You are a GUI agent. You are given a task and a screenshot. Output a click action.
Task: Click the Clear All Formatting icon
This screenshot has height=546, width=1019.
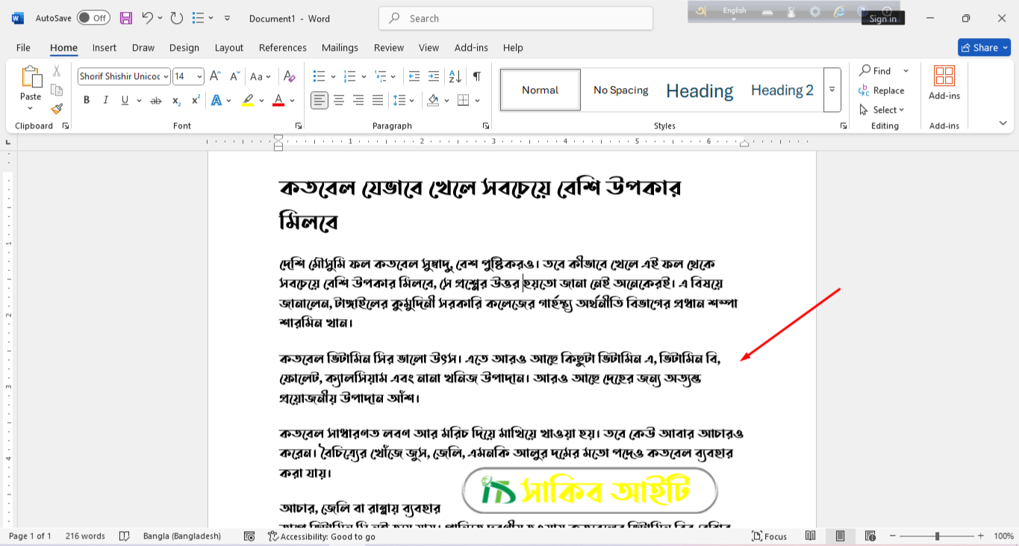(x=290, y=76)
